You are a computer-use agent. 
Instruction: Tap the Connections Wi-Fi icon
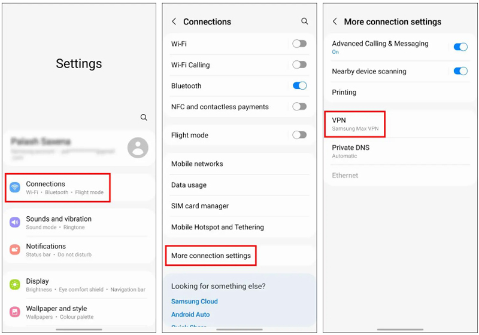(15, 188)
